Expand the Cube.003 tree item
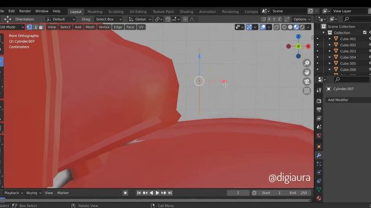 pos(330,51)
